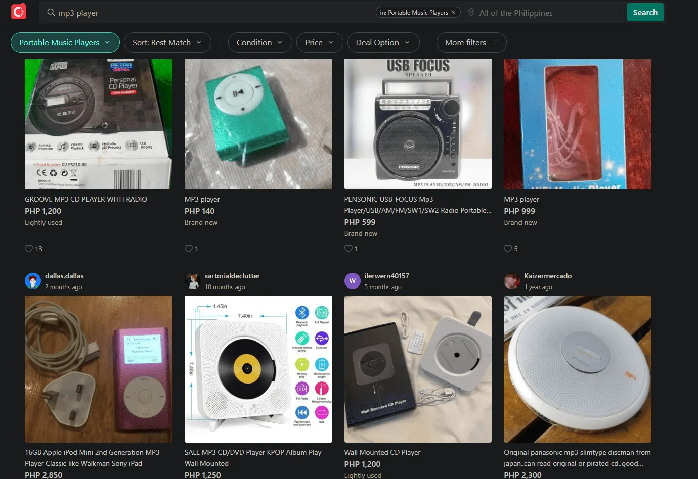The width and height of the screenshot is (698, 479).
Task: Click the PHP 599 price
Action: [360, 222]
